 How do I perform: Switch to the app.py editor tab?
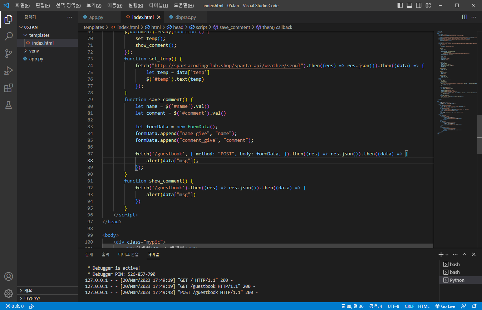[x=100, y=17]
